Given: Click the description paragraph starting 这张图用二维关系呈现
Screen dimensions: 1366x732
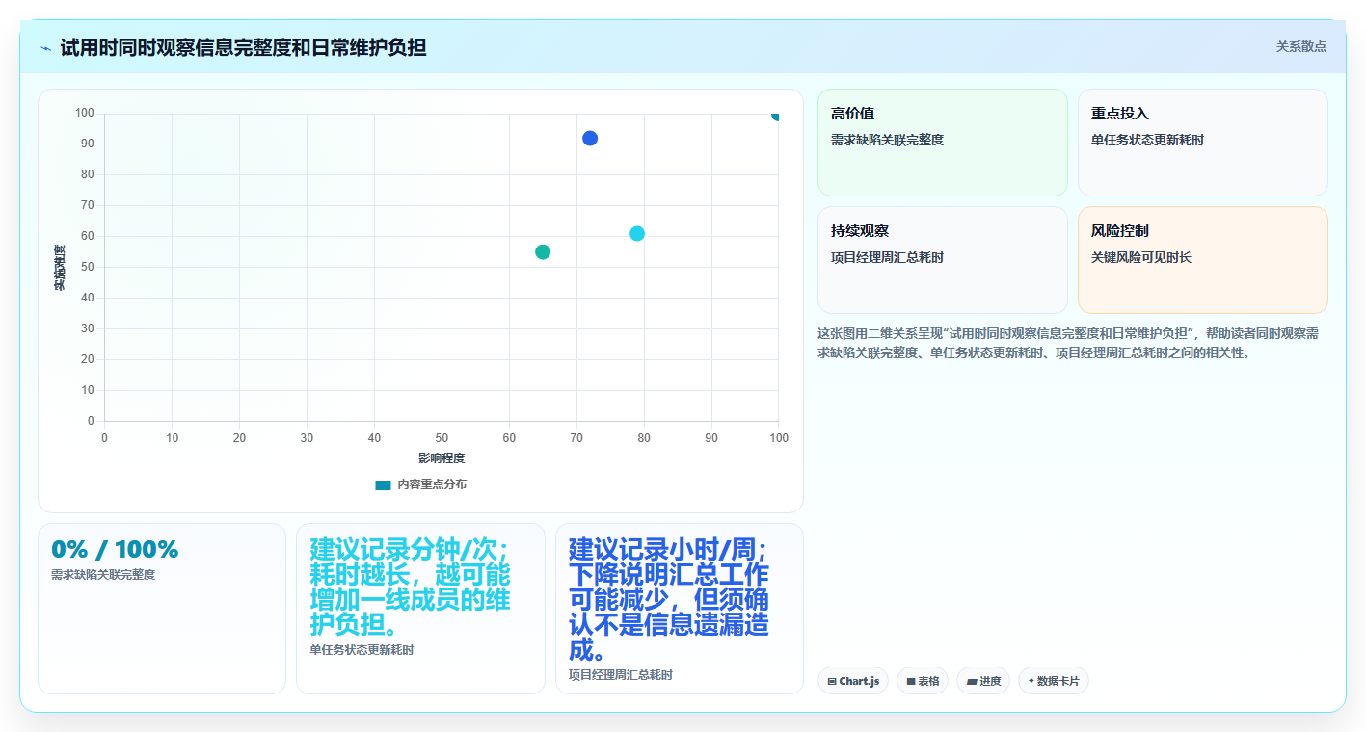Looking at the screenshot, I should [1070, 343].
